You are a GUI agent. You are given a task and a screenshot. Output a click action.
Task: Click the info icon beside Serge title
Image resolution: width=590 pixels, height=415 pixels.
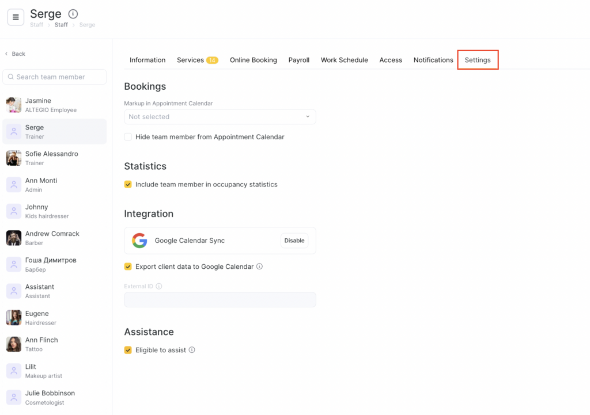pos(73,14)
